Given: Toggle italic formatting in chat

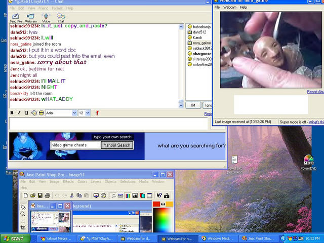Looking at the screenshot, I should 19,113.
